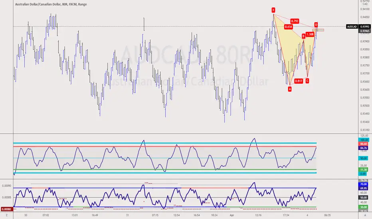The image size is (372, 219).
Task: Select the A point label of the pattern
Action: pyautogui.click(x=290, y=89)
